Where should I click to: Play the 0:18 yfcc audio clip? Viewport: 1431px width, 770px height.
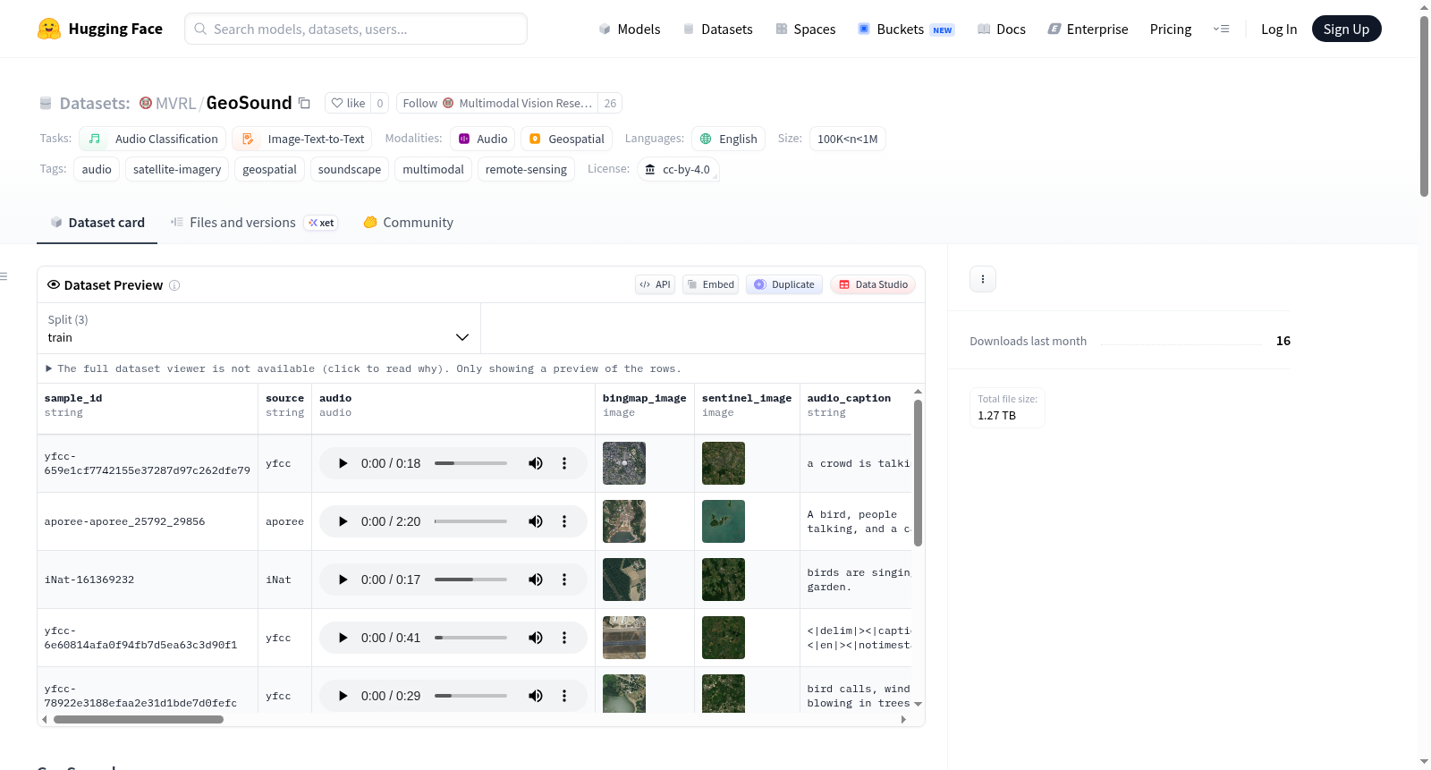point(343,463)
